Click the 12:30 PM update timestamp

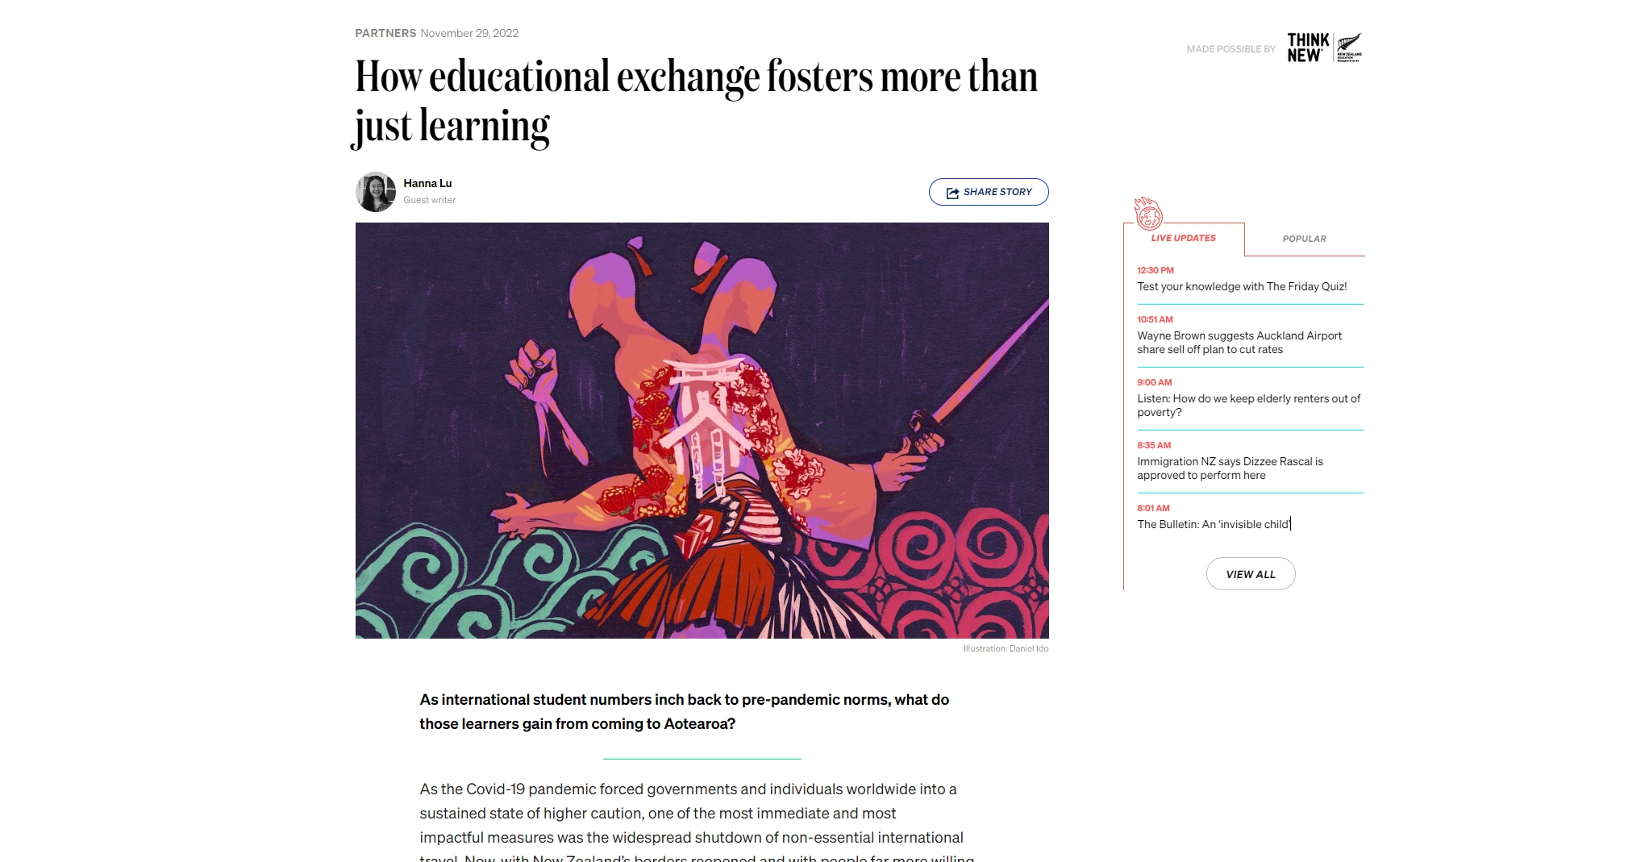(1155, 270)
